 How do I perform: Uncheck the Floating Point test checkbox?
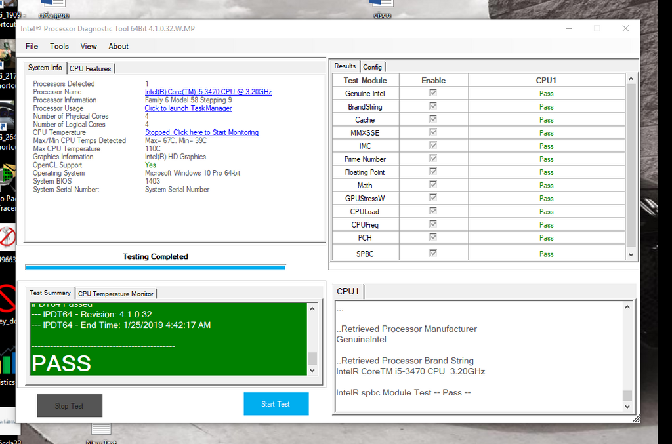tap(433, 171)
